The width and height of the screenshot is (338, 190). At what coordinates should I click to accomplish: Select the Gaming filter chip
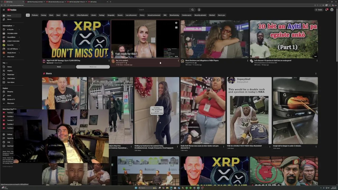coord(44,15)
